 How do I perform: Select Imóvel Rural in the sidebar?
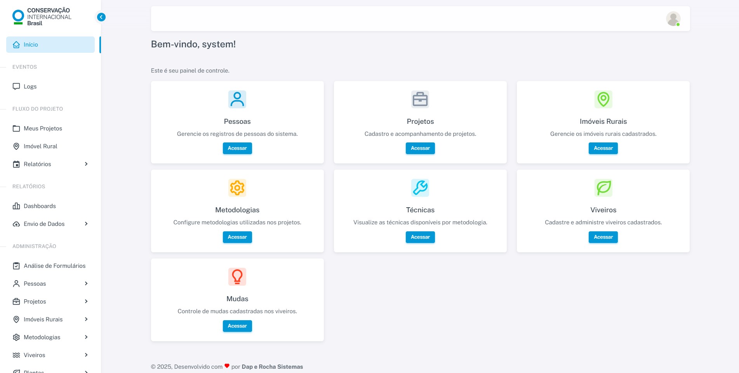[50, 146]
